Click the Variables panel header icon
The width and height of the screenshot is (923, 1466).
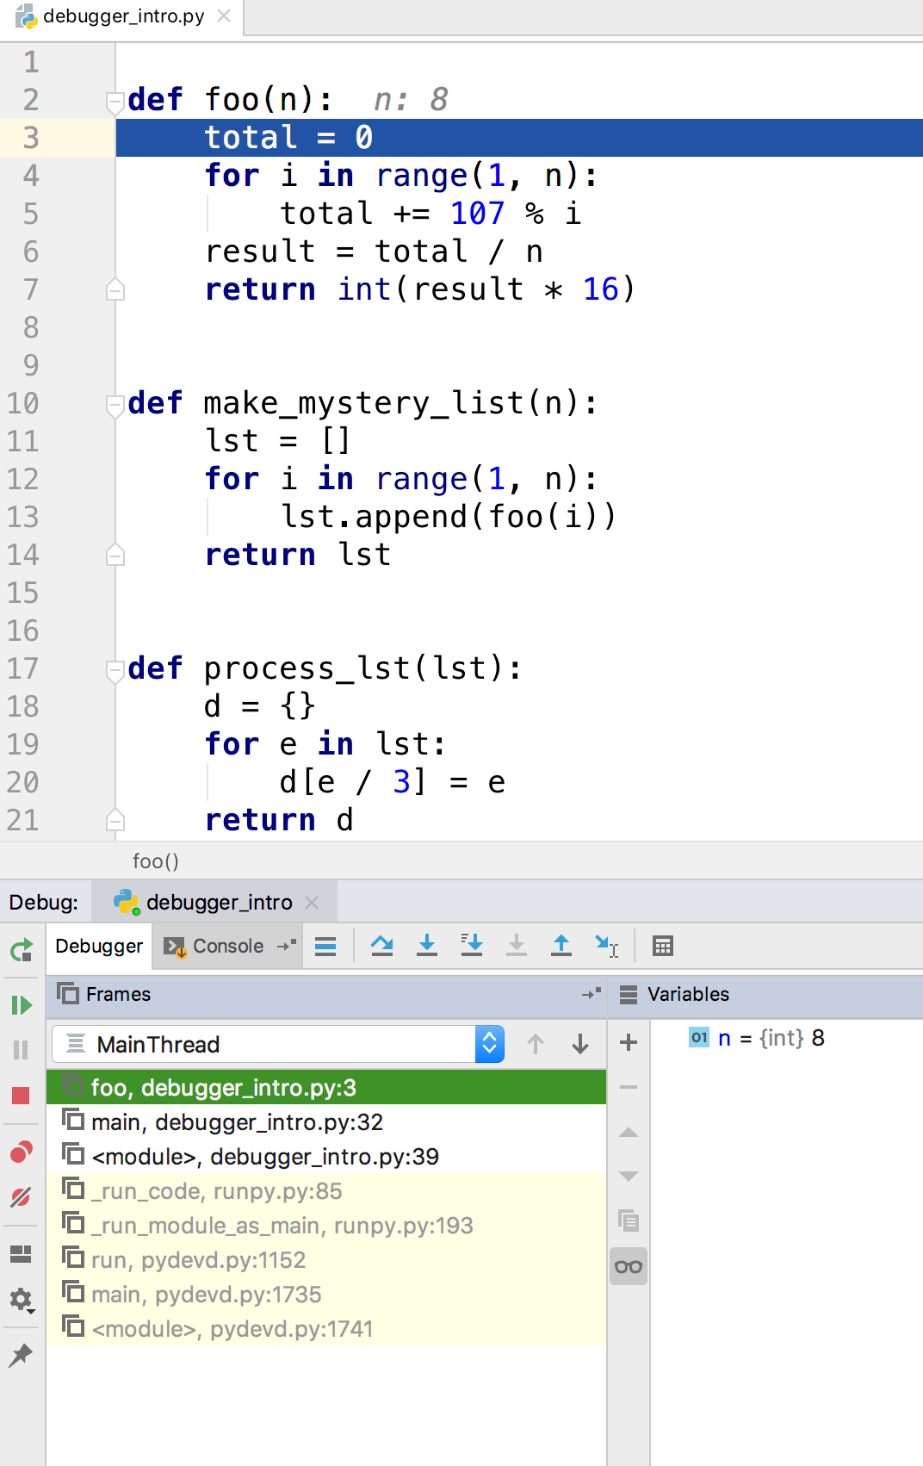click(629, 995)
